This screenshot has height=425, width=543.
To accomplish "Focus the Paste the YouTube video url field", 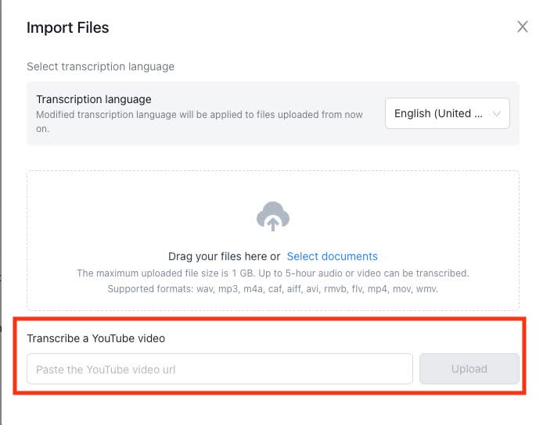I will [x=220, y=369].
